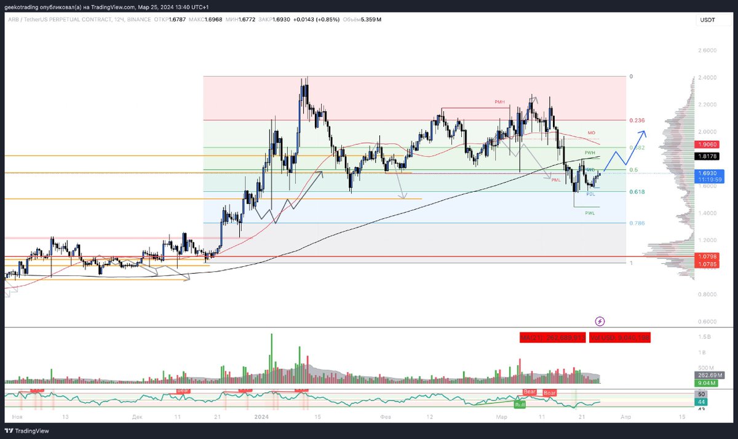Click the Мар date axis label
The image size is (738, 439).
pos(502,416)
